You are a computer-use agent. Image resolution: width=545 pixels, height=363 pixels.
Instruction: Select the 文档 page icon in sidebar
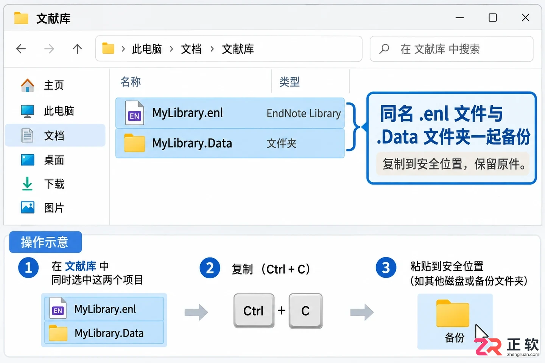[27, 135]
